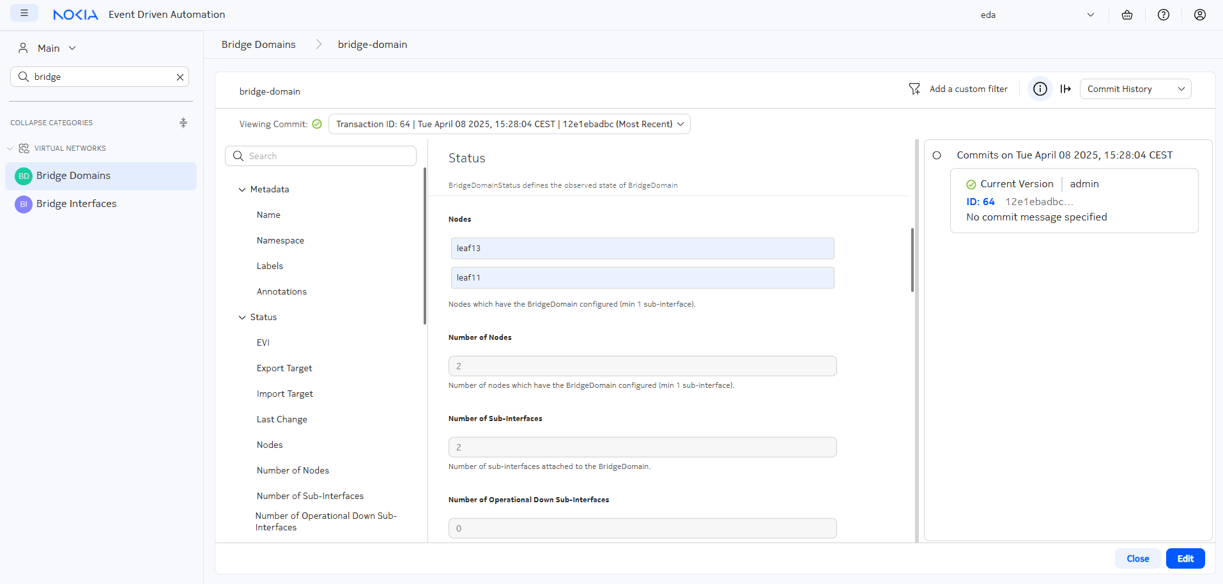1223x584 pixels.
Task: Click the Status panel vertical scrollbar
Action: click(912, 260)
